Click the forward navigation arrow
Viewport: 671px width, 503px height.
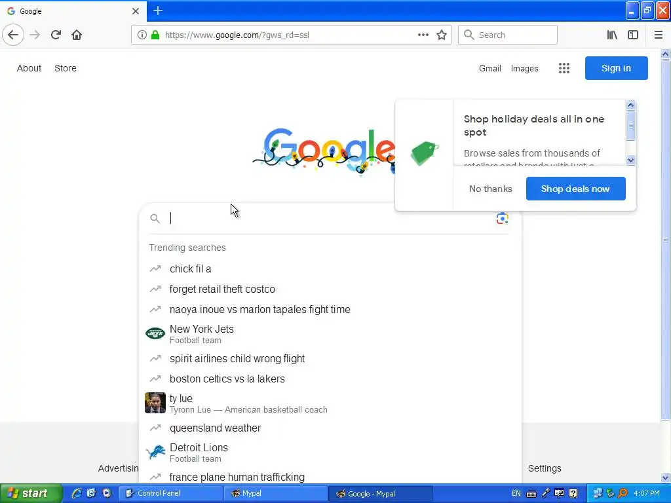coord(35,35)
